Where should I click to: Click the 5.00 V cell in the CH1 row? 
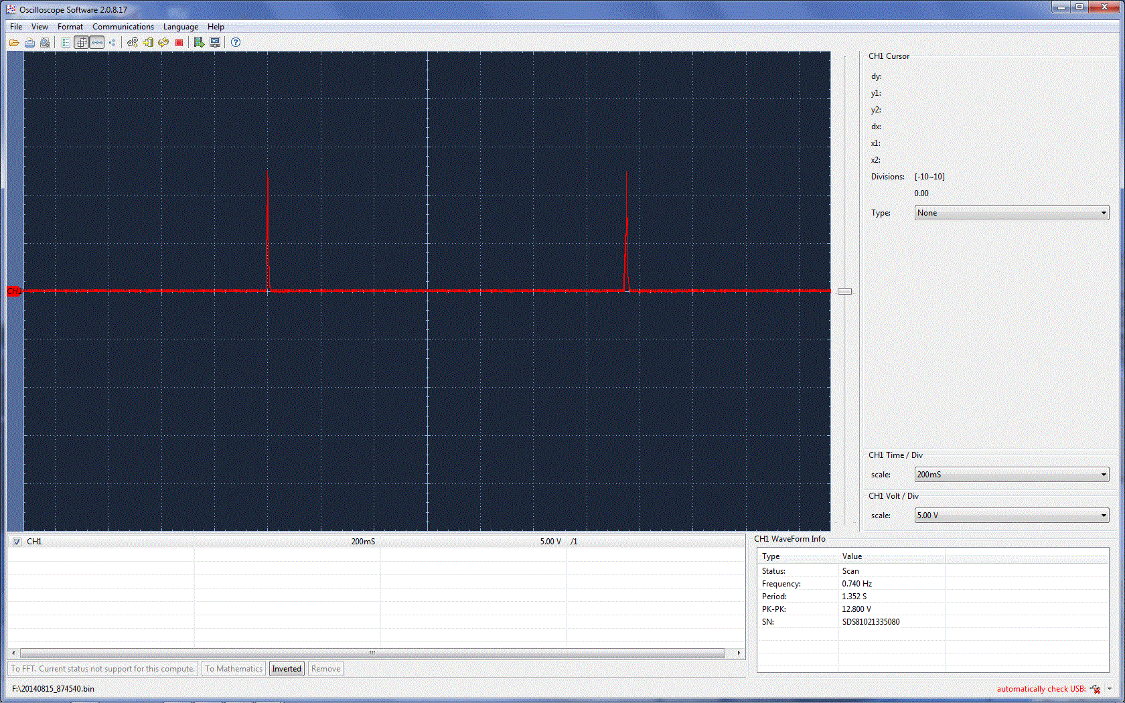pos(550,542)
